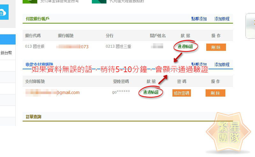This screenshot has width=255, height=157.
Task: Open 添加教程 for the Alipay account section
Action: click(222, 65)
